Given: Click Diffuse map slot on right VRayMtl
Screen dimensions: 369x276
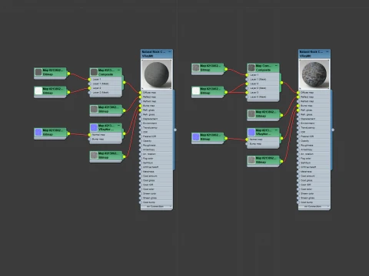Looking at the screenshot, I should click(314, 93).
